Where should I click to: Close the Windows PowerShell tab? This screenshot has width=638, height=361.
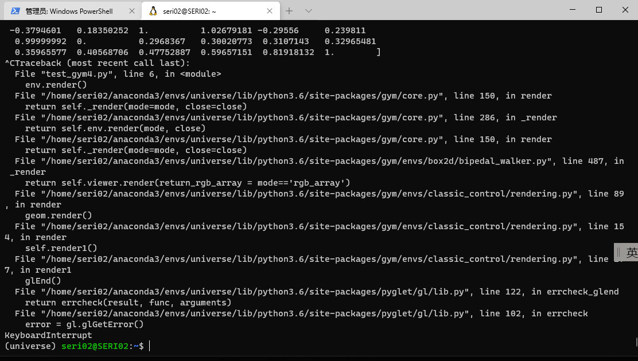[x=132, y=11]
